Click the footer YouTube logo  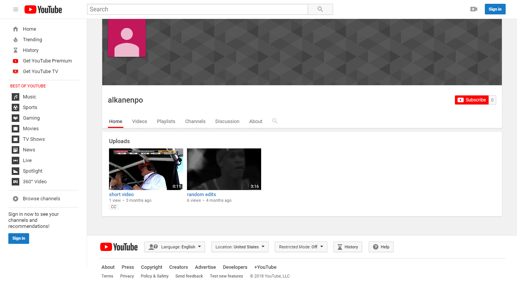pyautogui.click(x=119, y=247)
